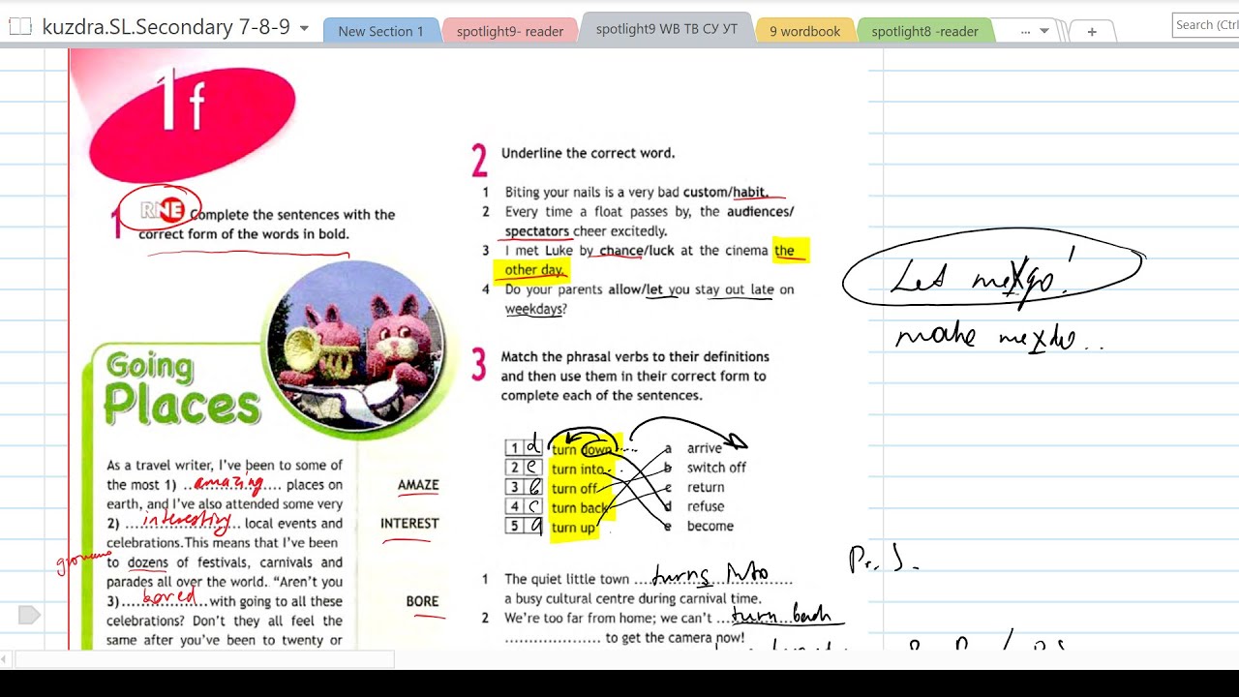Click the pink bunnies photo thumbnail
The height and width of the screenshot is (697, 1239).
click(357, 346)
